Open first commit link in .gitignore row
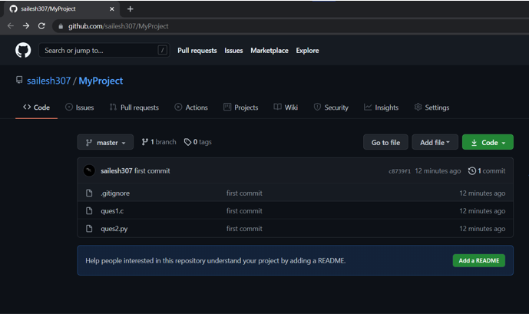The height and width of the screenshot is (314, 529). click(244, 193)
